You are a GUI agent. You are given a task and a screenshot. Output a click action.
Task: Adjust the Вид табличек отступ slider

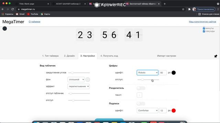[x=79, y=100]
